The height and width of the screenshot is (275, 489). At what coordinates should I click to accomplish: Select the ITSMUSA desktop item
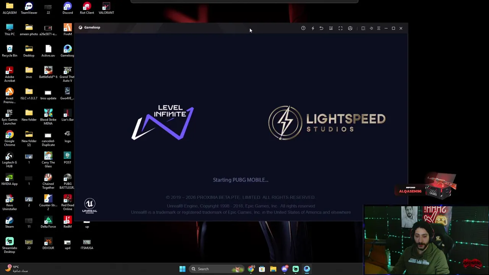(x=87, y=244)
